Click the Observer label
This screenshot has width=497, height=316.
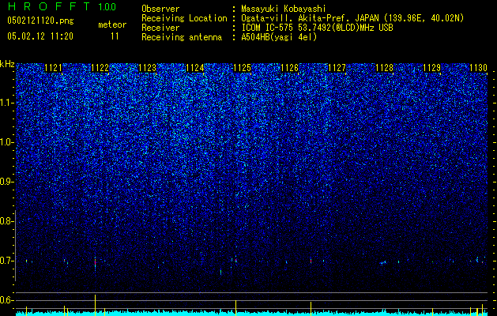click(160, 9)
